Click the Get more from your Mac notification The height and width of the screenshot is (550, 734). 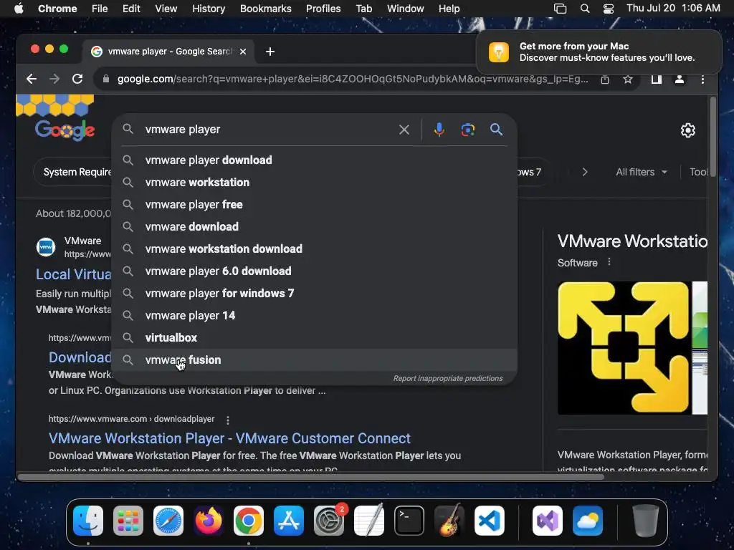click(599, 52)
